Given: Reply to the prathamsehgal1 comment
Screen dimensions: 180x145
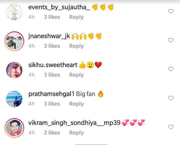Looking at the screenshot, I should [x=76, y=104].
